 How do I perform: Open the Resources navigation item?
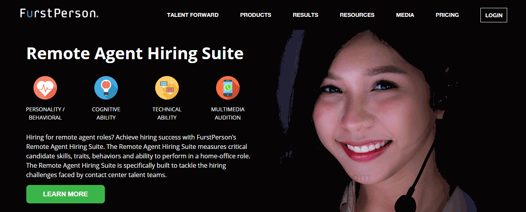point(357,15)
